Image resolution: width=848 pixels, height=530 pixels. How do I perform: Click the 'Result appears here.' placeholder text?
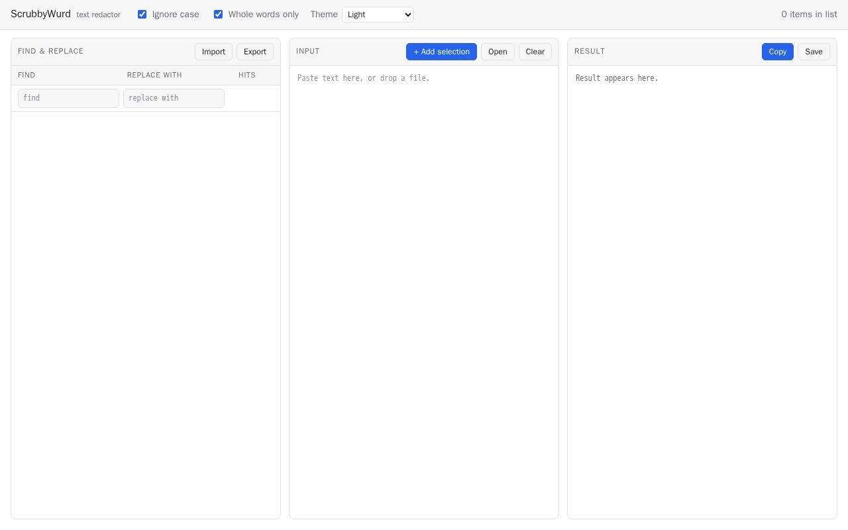(x=617, y=78)
